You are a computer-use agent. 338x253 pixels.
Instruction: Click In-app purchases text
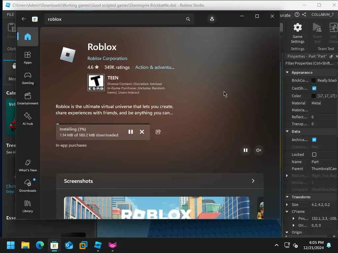[x=71, y=145]
